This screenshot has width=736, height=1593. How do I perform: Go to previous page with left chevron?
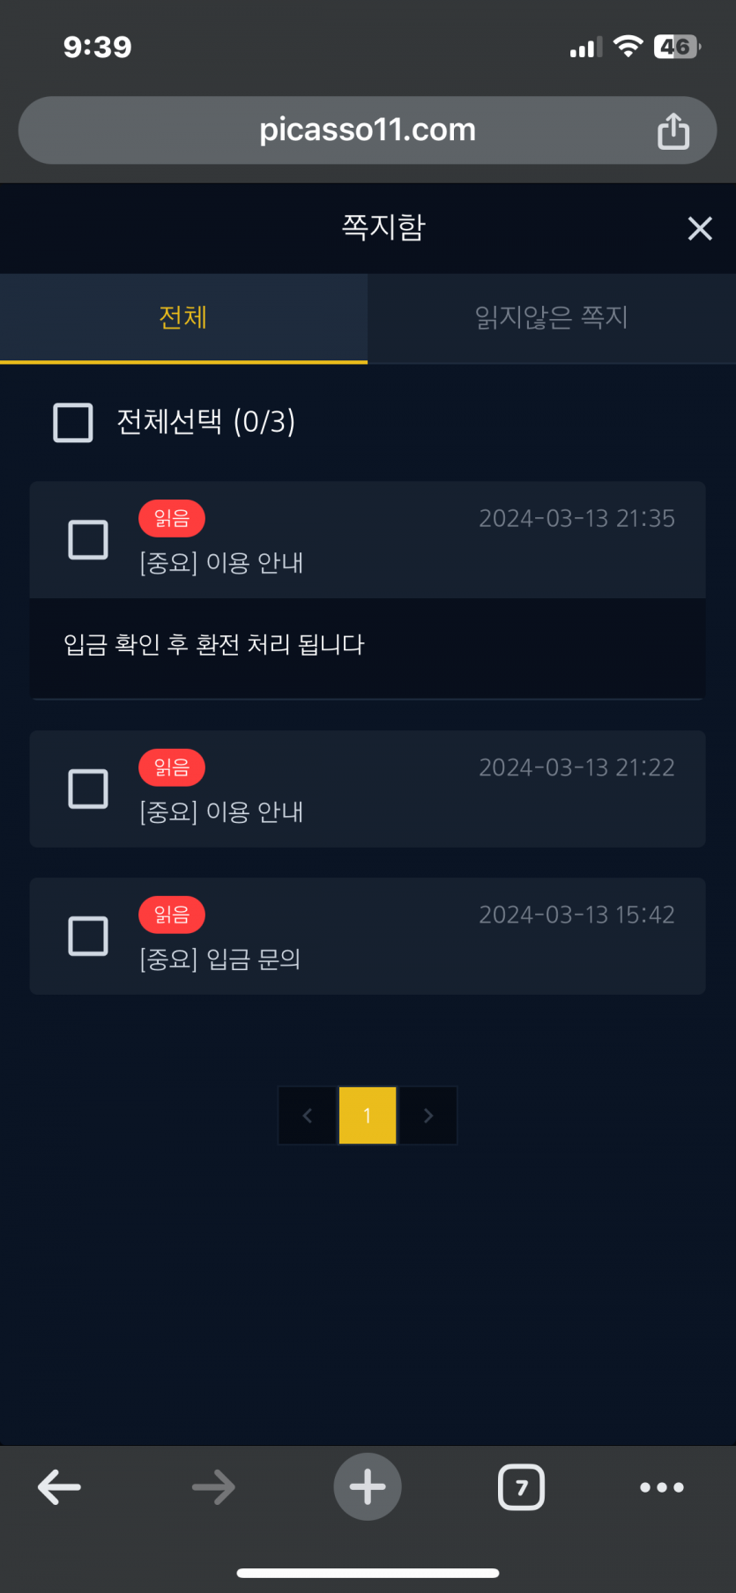tap(307, 1115)
